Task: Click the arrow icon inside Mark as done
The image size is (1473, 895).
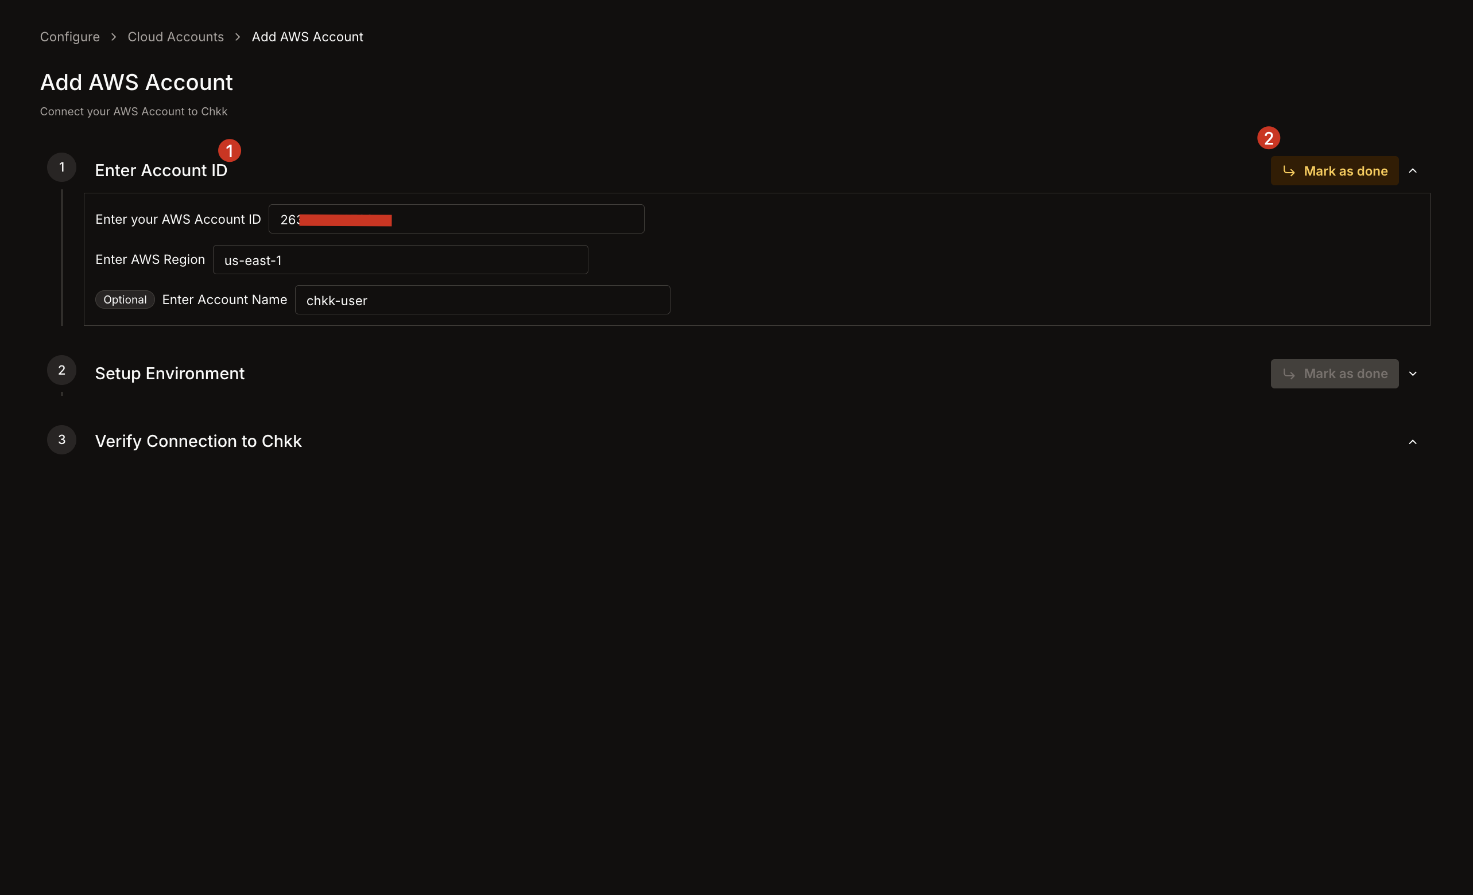Action: point(1289,171)
